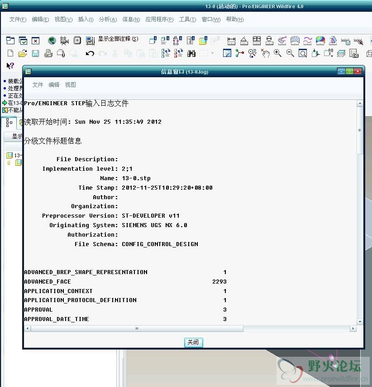Click the 13-0.stp file name text
Screen dimensions: 372x387
[136, 178]
